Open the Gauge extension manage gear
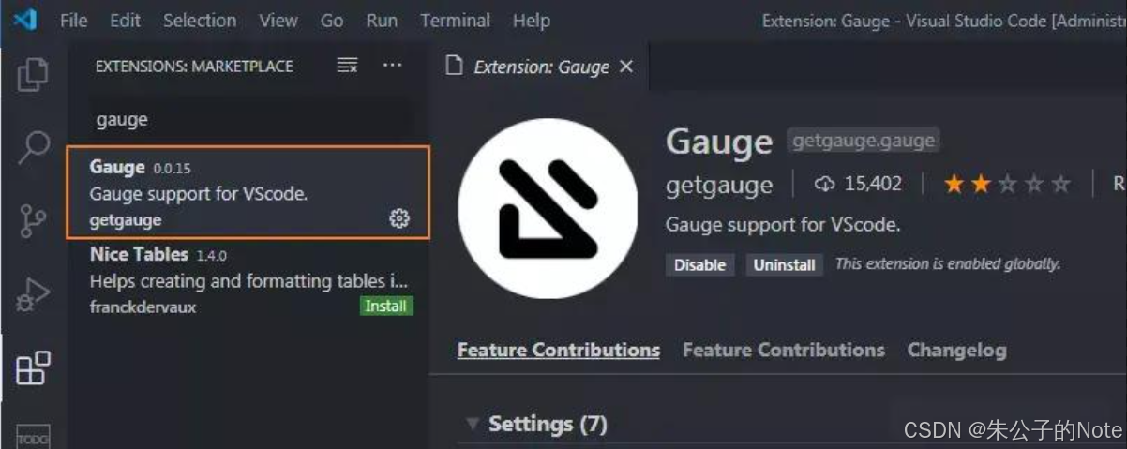1127x449 pixels. pos(399,218)
